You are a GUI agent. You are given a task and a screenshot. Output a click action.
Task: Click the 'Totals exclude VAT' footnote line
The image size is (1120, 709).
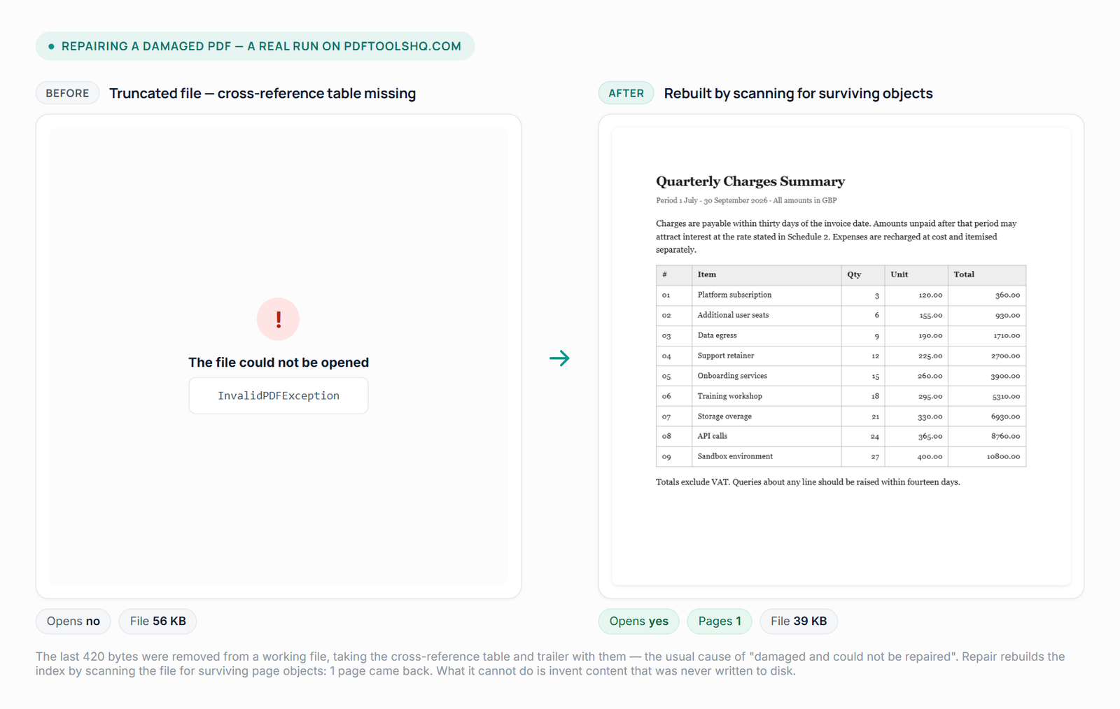(x=808, y=482)
